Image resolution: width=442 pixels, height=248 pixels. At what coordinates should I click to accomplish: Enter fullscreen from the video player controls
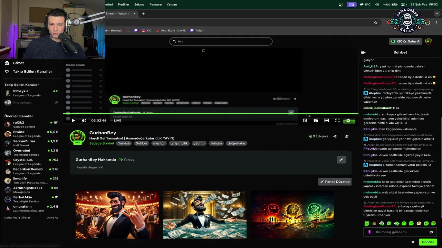pos(337,121)
